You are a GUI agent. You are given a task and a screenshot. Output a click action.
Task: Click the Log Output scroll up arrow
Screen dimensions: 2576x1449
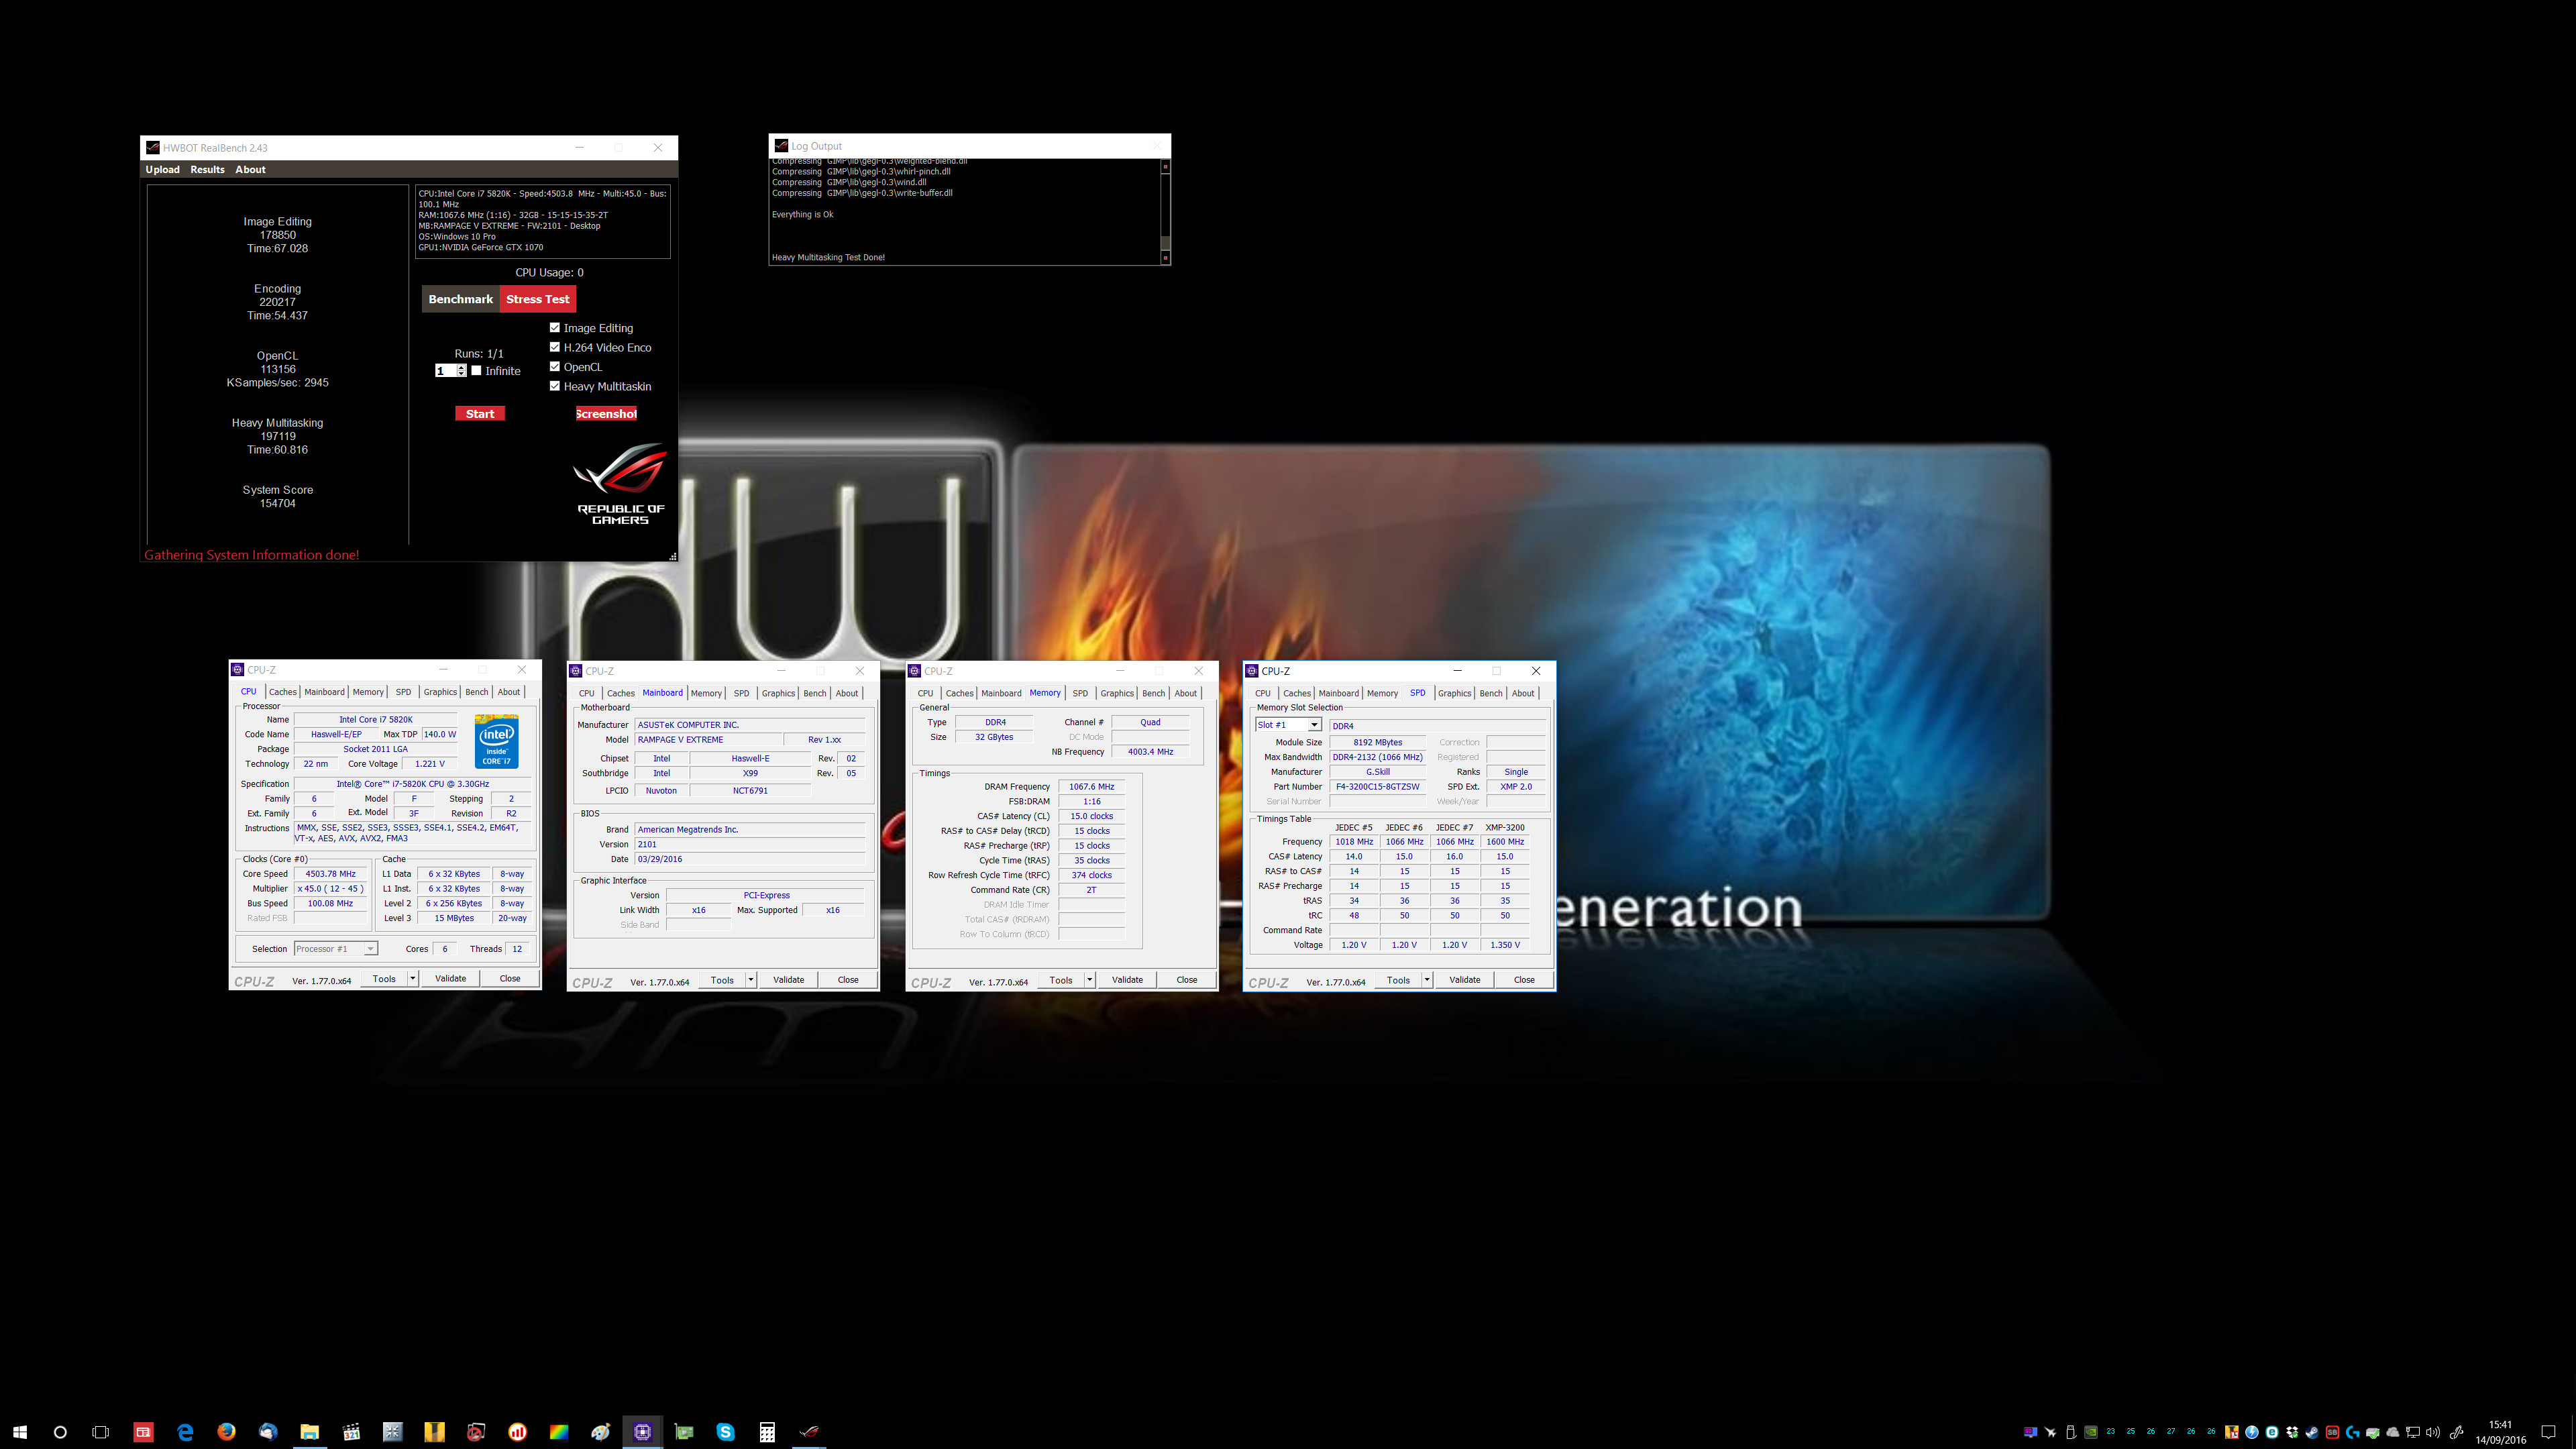[x=1165, y=166]
